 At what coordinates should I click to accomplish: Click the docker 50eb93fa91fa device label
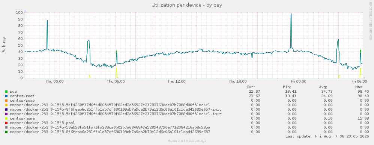[110, 127]
